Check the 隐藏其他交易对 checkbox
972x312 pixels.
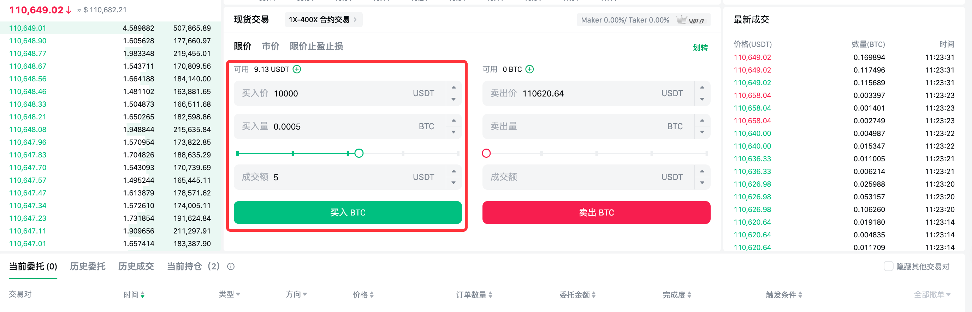pyautogui.click(x=889, y=266)
